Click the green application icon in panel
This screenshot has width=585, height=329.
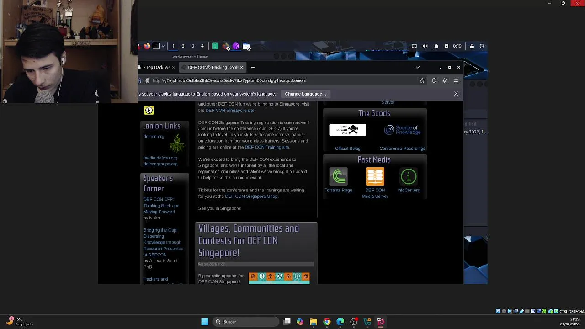[215, 46]
